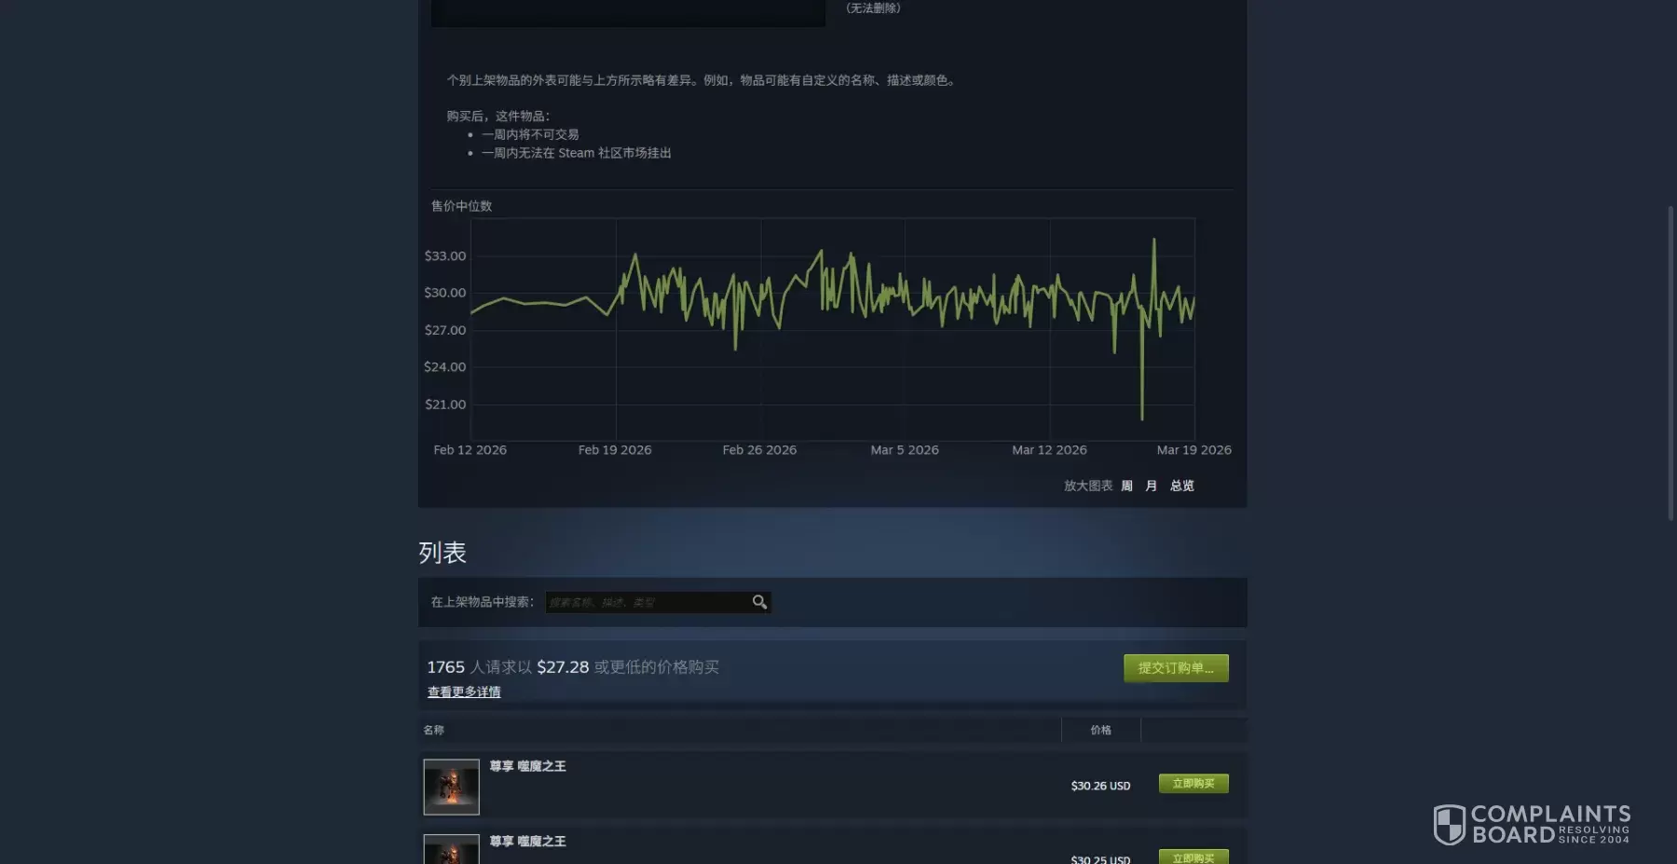Screen dimensions: 1677x864
Task: Click the magnifier search icon in listings
Action: point(759,602)
